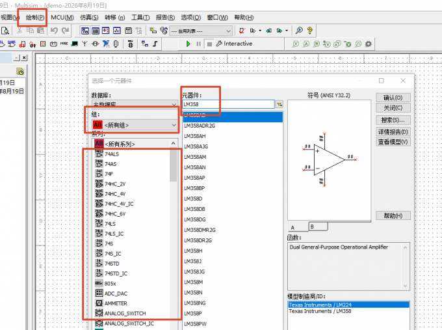
Task: Click the Redo arrow icon
Action: pyautogui.click(x=66, y=31)
